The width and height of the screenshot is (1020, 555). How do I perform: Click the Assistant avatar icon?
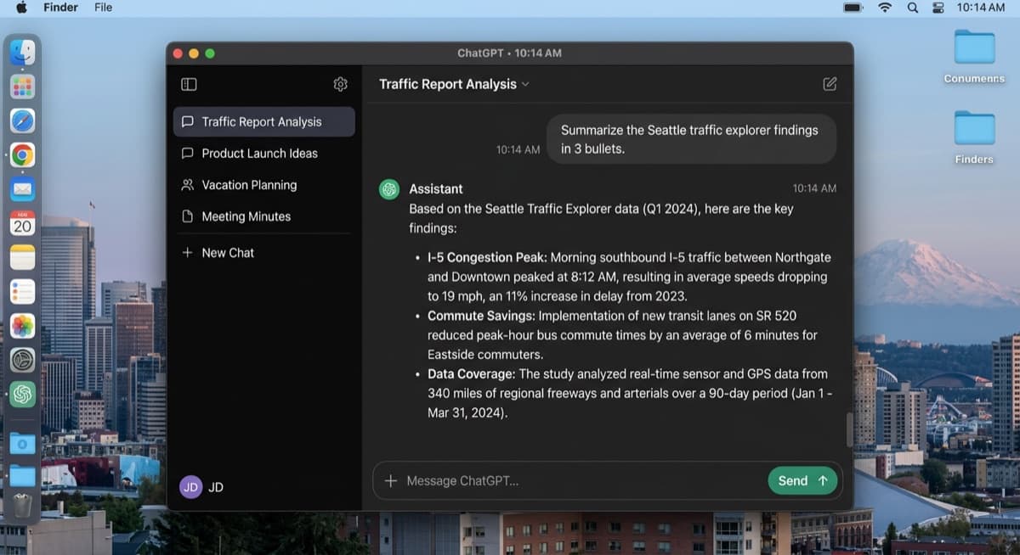[389, 189]
